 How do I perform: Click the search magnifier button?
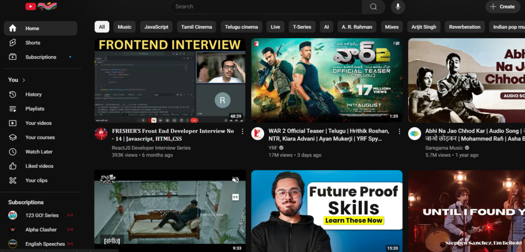[x=373, y=7]
